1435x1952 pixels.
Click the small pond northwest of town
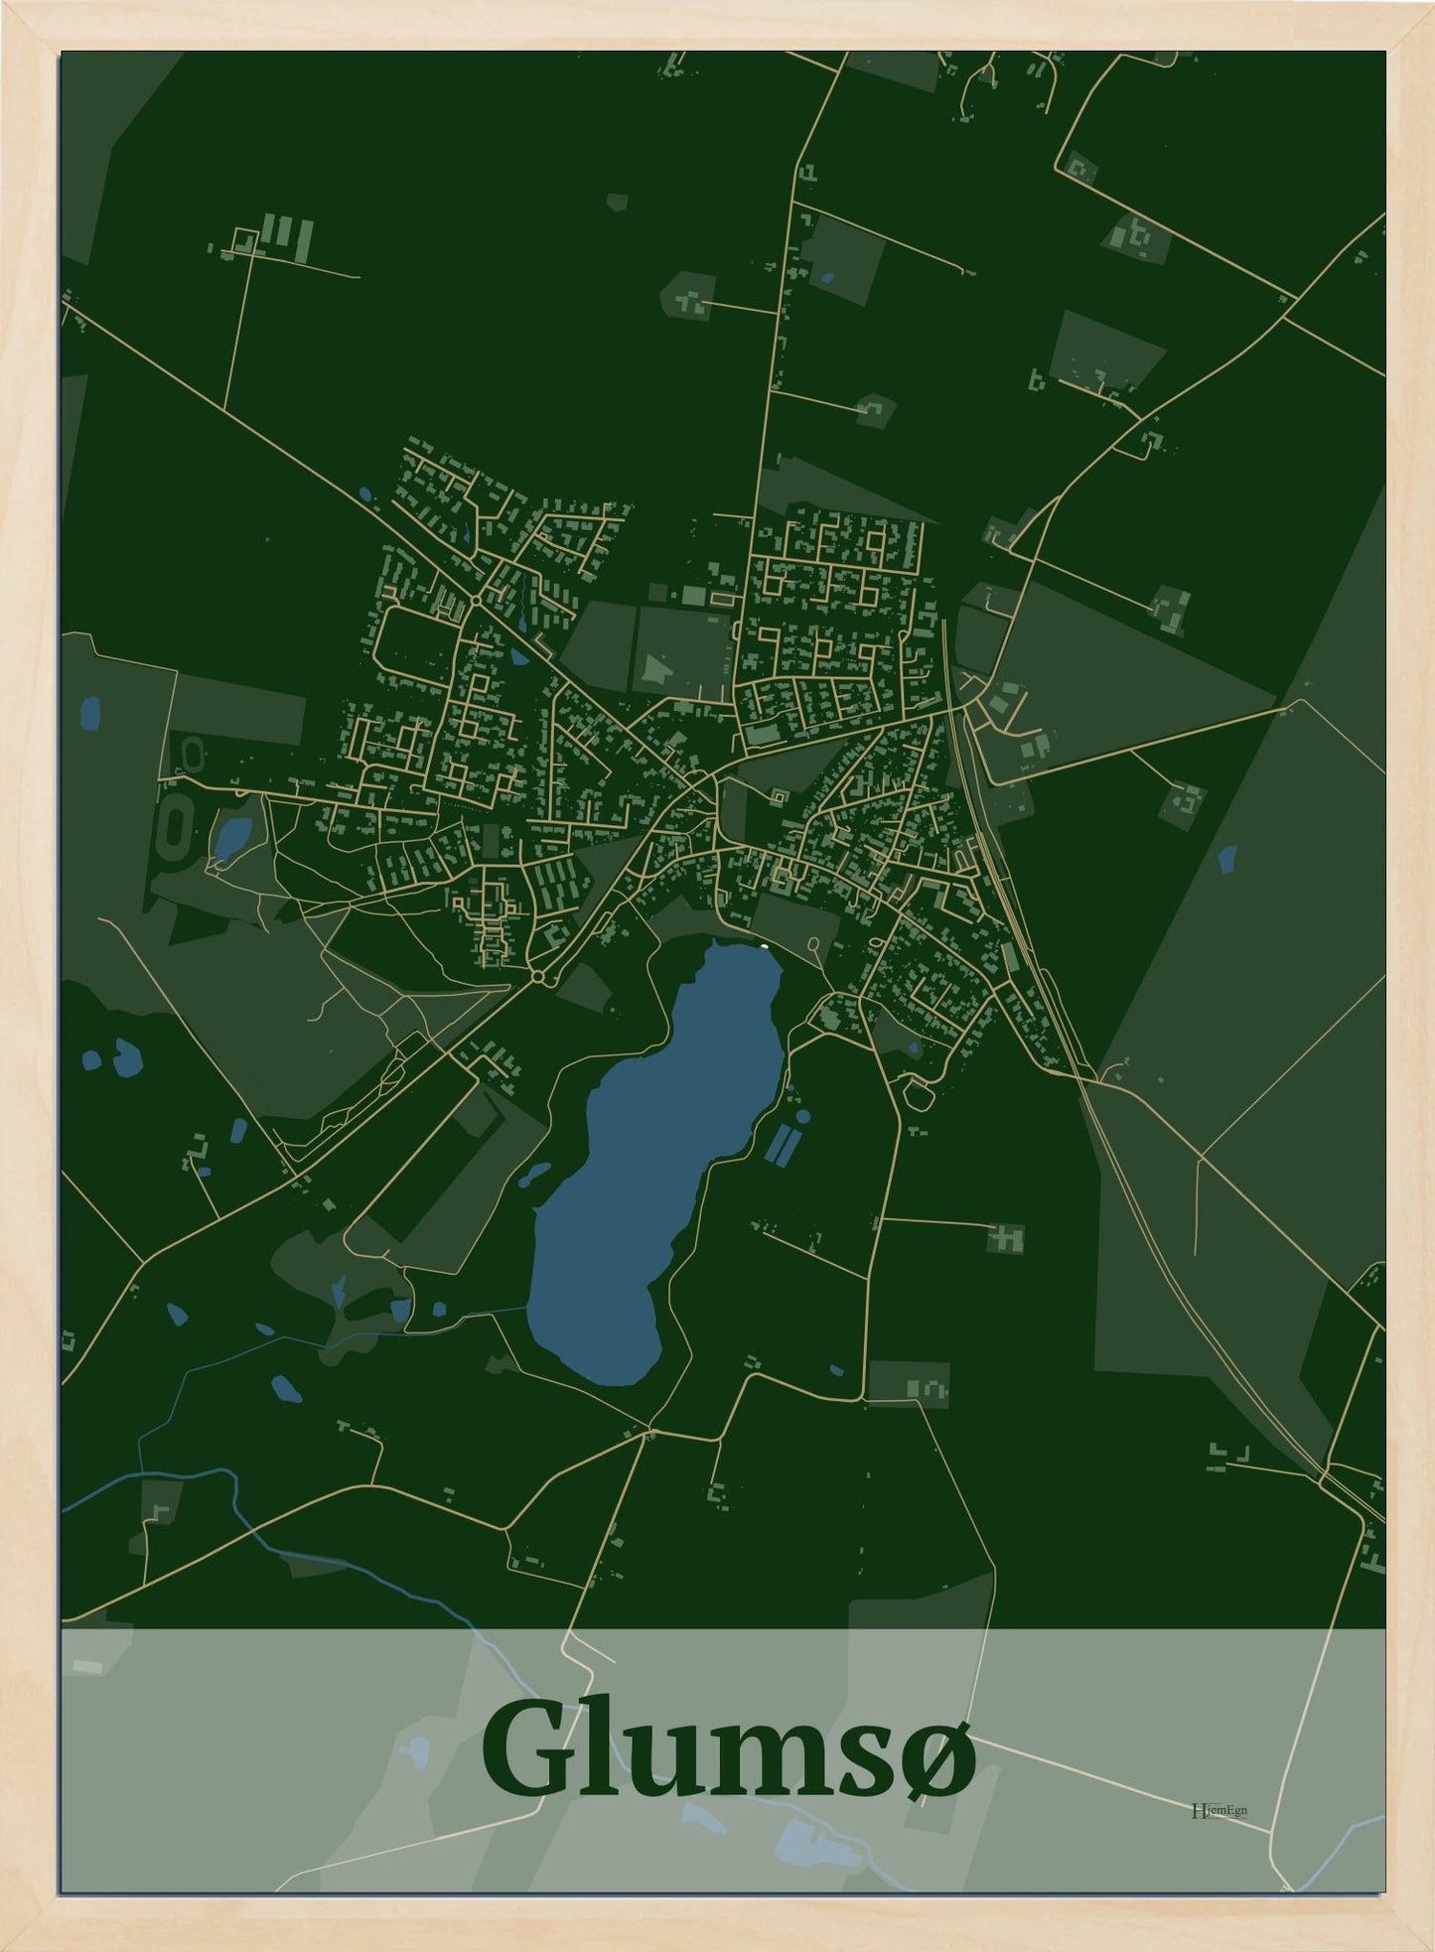pyautogui.click(x=364, y=493)
